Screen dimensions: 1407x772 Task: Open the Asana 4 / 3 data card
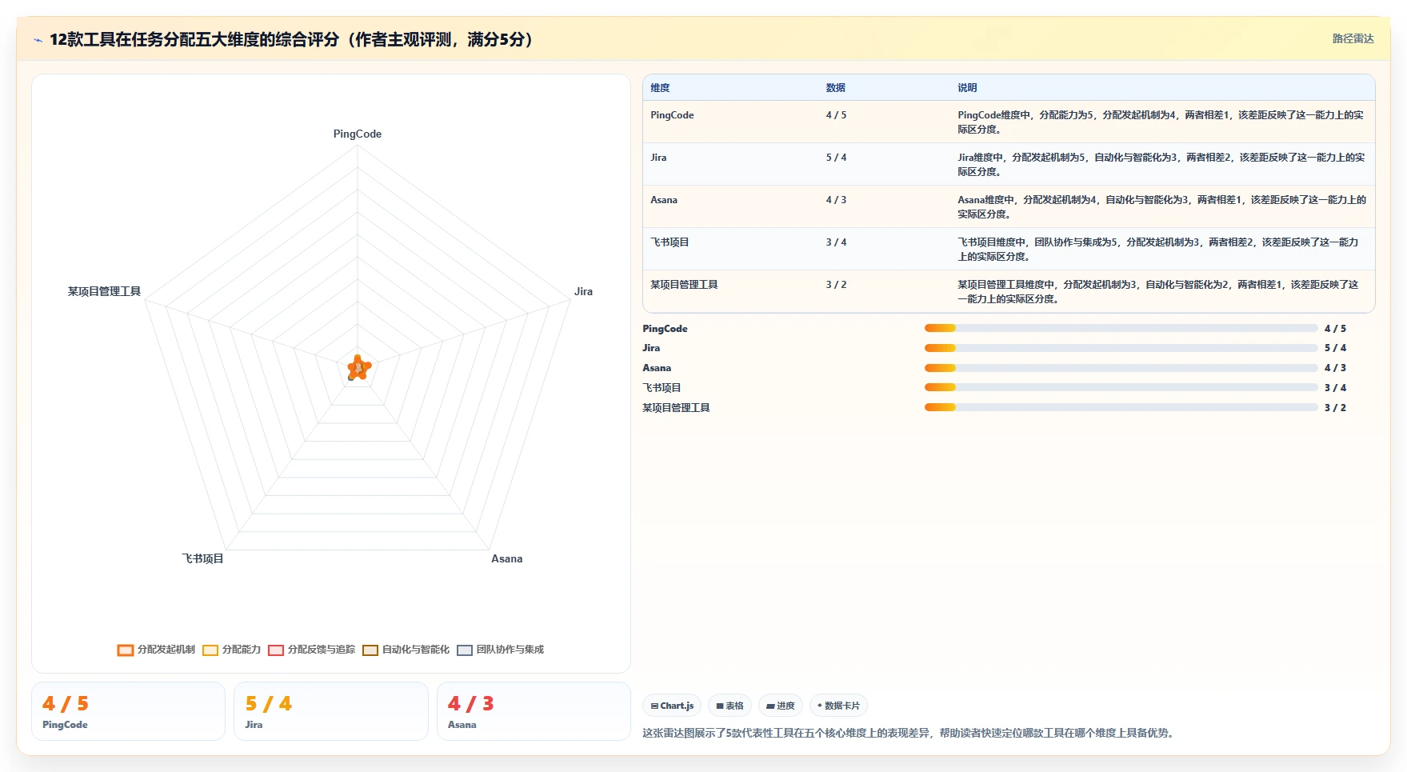point(534,711)
